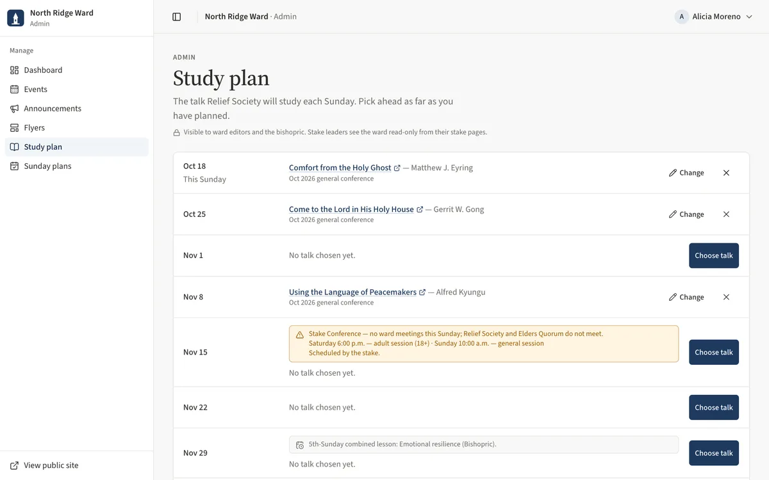Screen dimensions: 769x480
Task: Click external-link icon beside Comfort from the Holy Ghost
Action: (x=397, y=168)
